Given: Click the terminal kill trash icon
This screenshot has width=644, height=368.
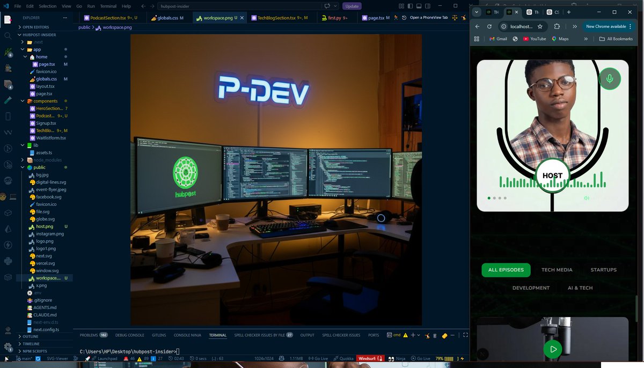Looking at the screenshot, I should (435, 335).
